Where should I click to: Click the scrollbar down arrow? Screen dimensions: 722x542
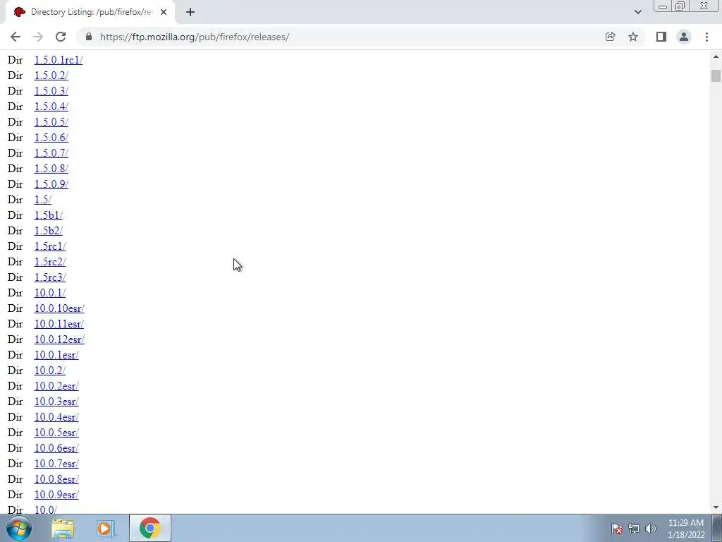pyautogui.click(x=716, y=507)
